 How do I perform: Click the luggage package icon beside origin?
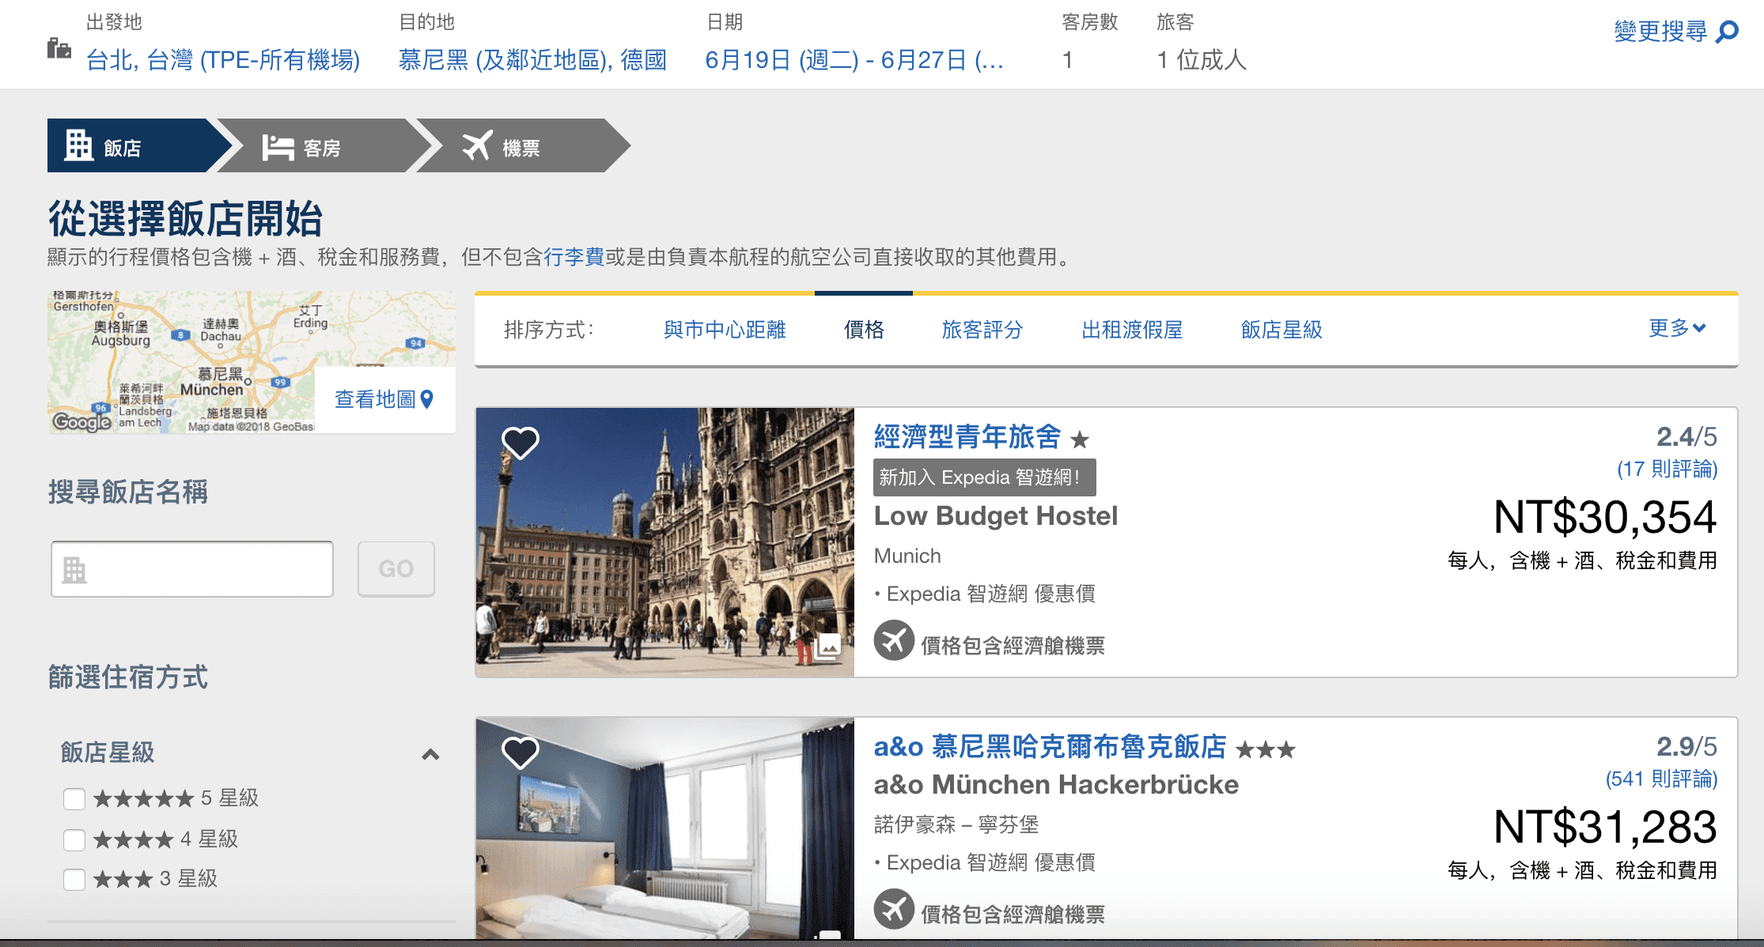tap(59, 49)
